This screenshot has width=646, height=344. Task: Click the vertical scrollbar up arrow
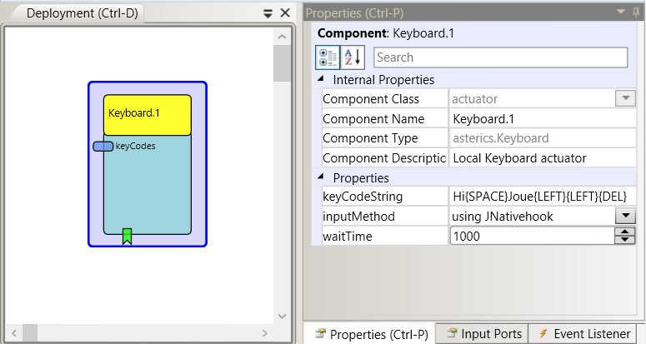[x=283, y=37]
